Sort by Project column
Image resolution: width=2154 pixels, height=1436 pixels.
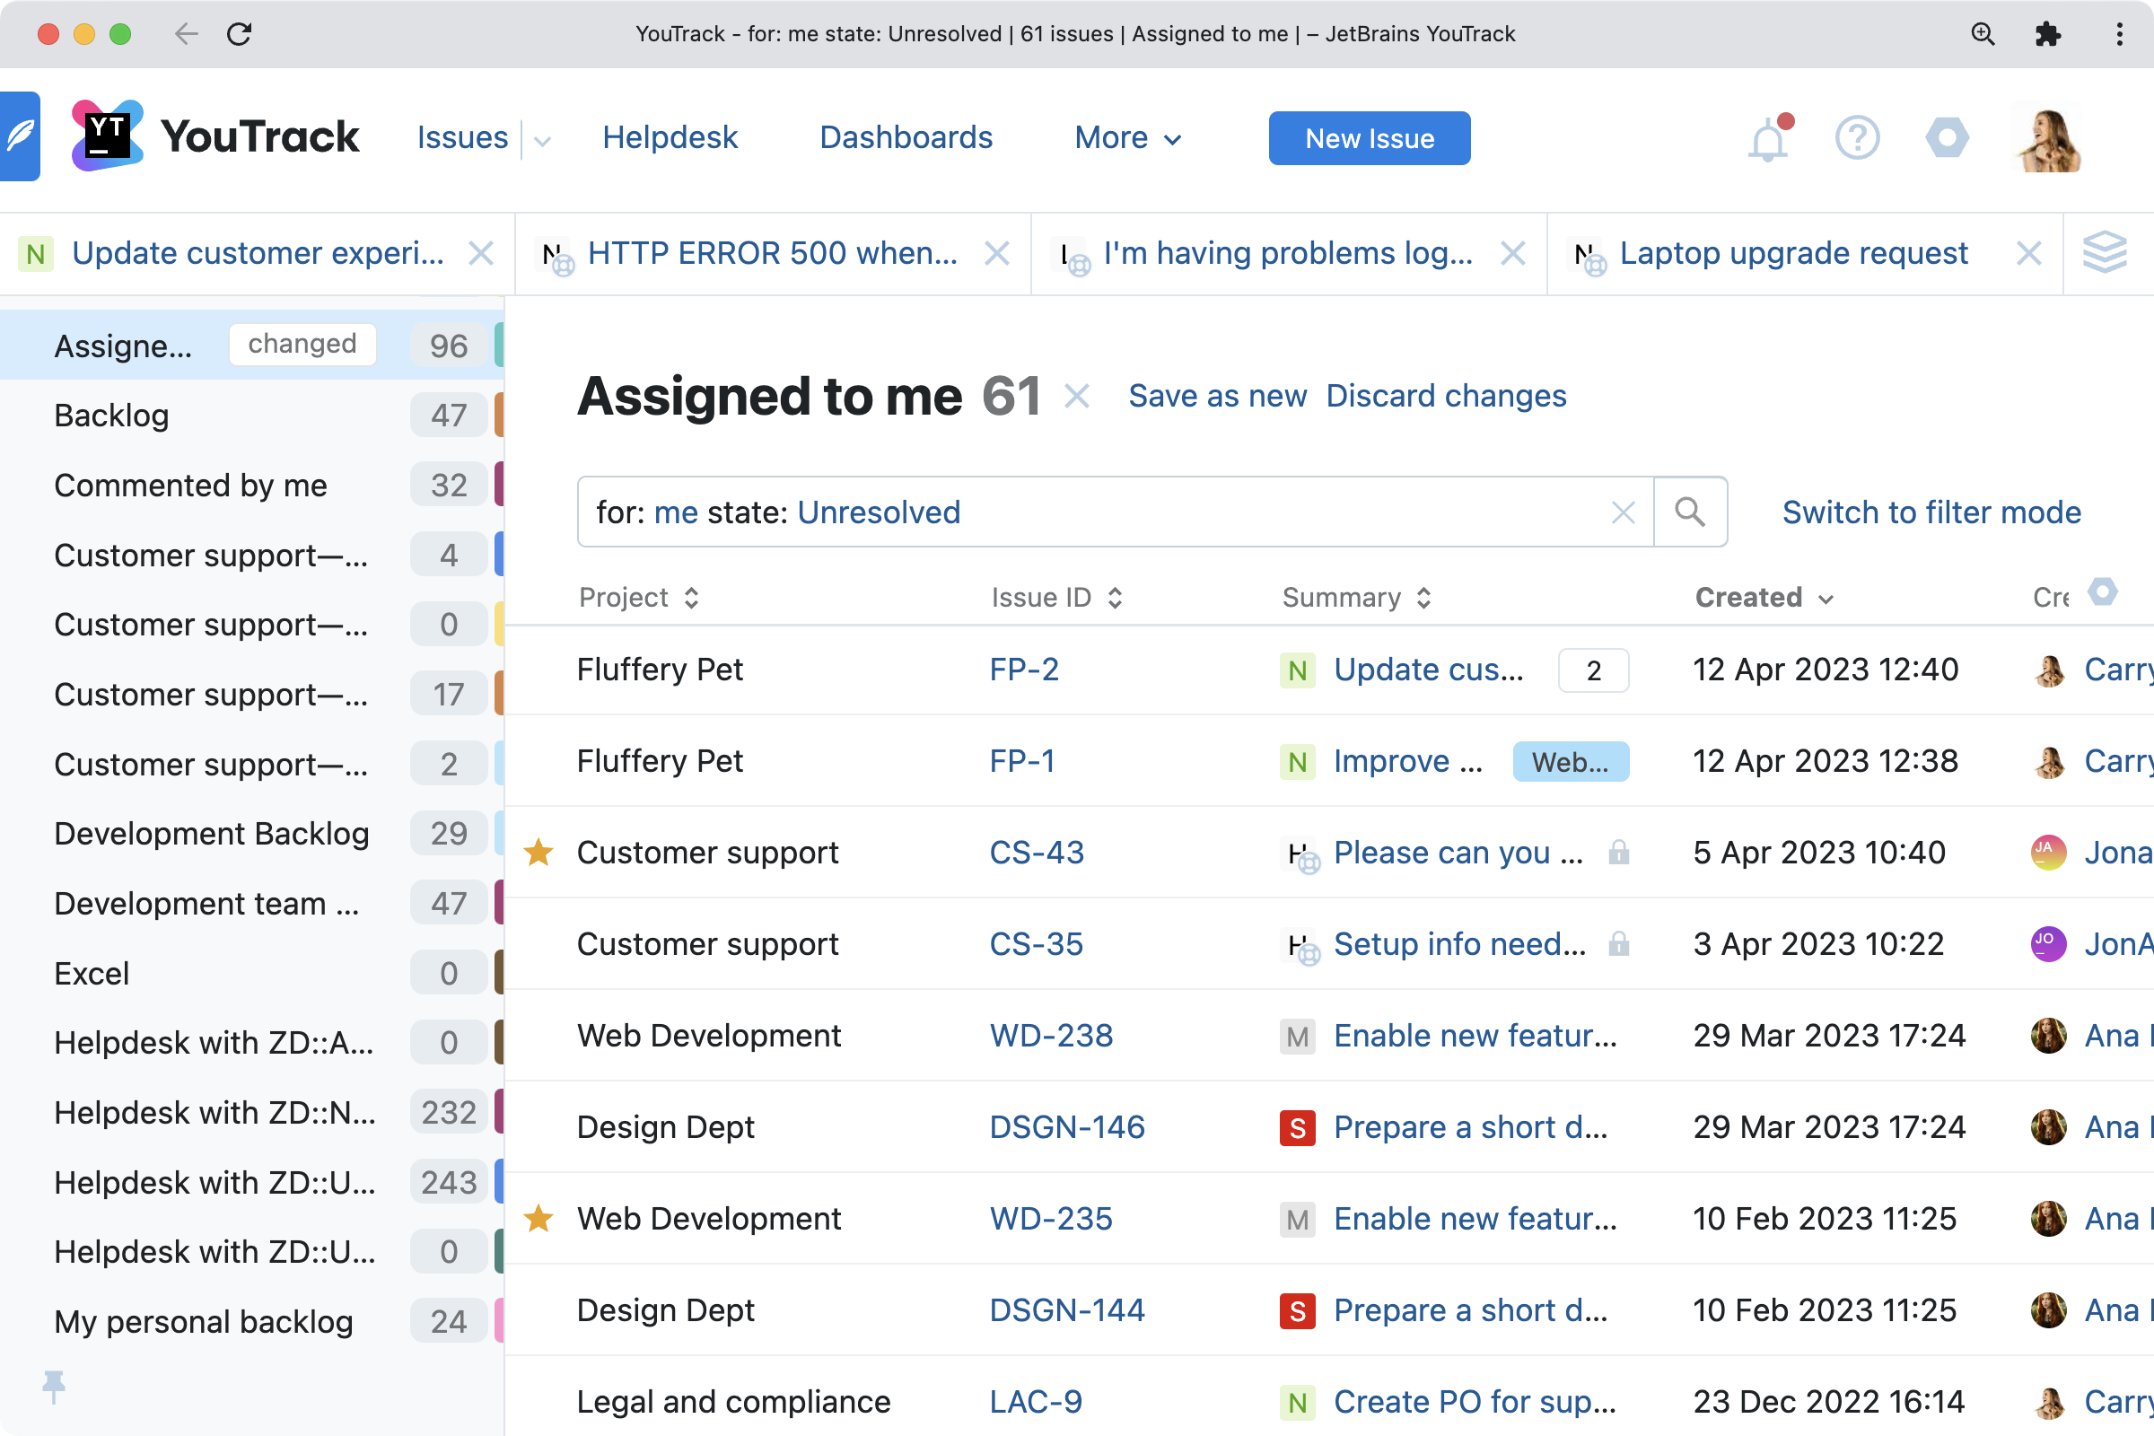639,597
